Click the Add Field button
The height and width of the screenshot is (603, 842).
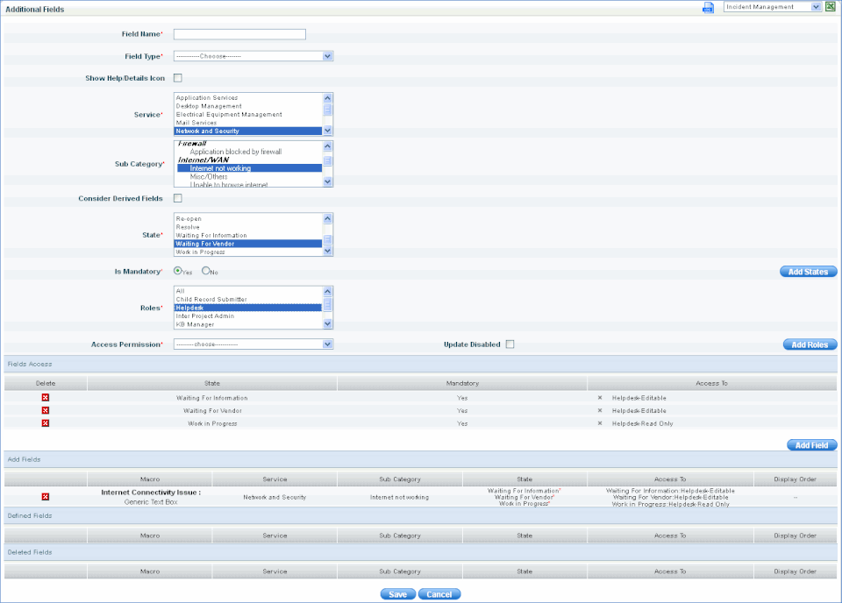[811, 445]
